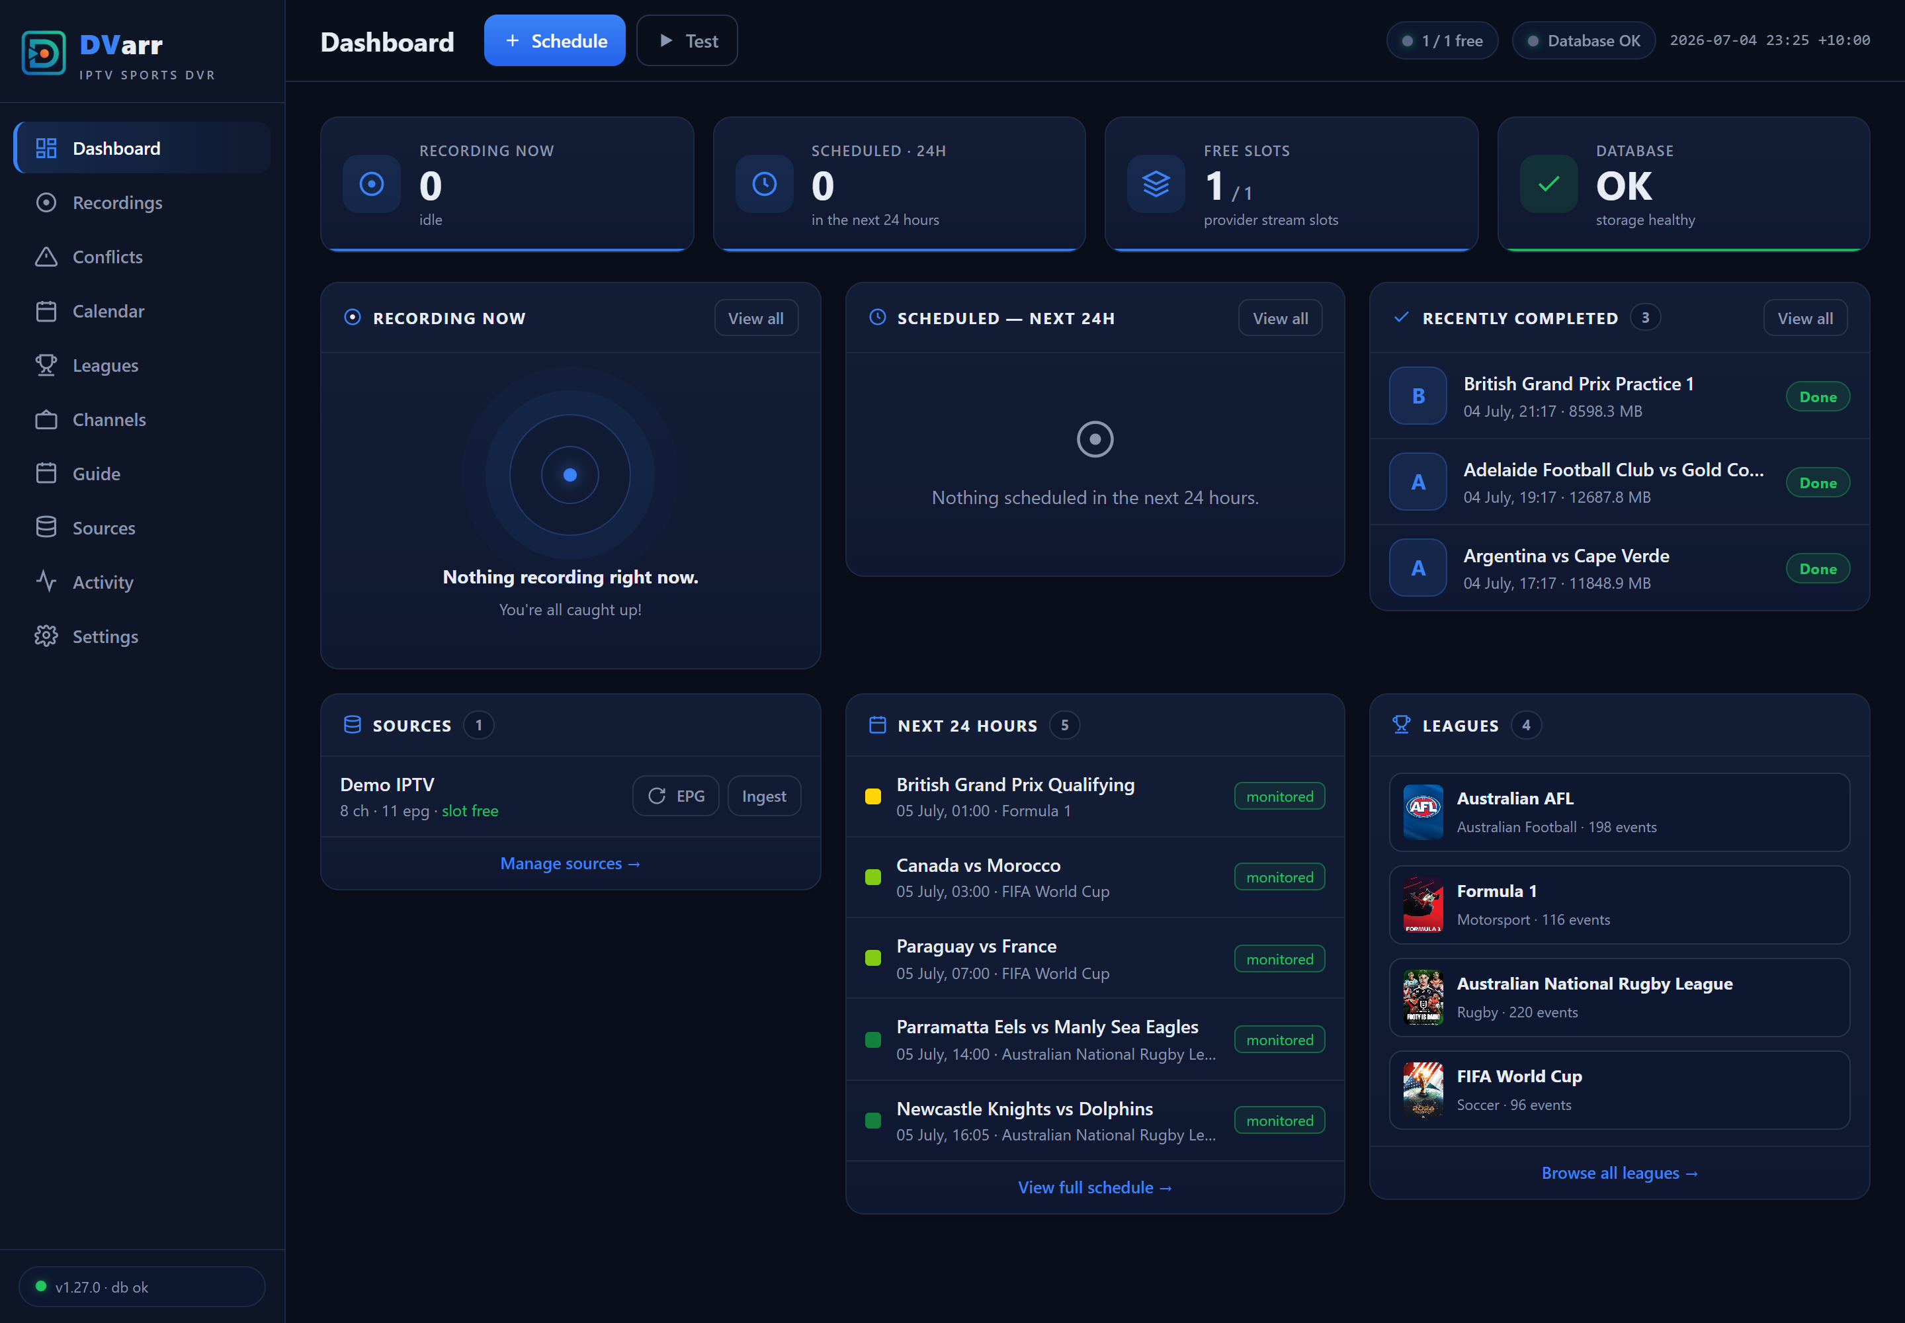The width and height of the screenshot is (1905, 1323).
Task: Toggle monitored badge on British Grand Prix Qualifying
Action: pos(1280,796)
